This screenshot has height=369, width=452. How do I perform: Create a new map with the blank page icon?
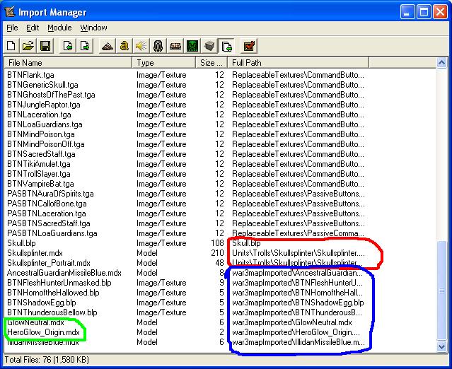click(x=11, y=46)
